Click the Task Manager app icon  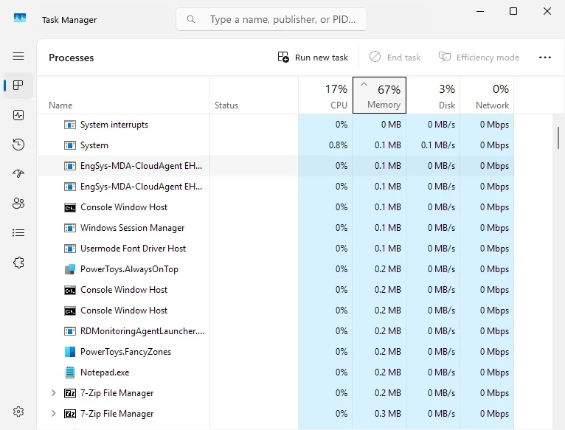(20, 18)
